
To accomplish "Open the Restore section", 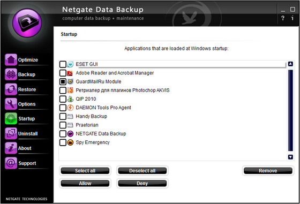I will click(x=27, y=89).
